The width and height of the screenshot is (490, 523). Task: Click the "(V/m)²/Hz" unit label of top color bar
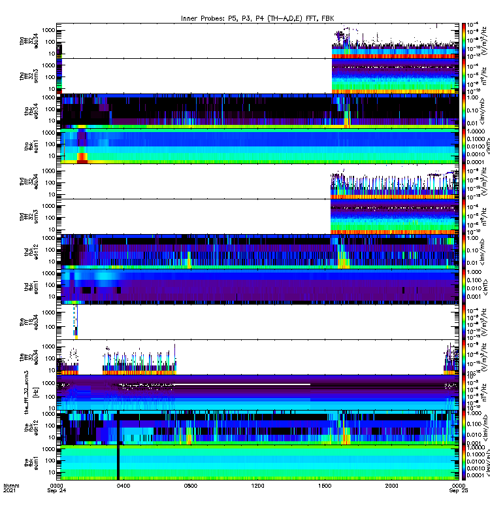485,41
